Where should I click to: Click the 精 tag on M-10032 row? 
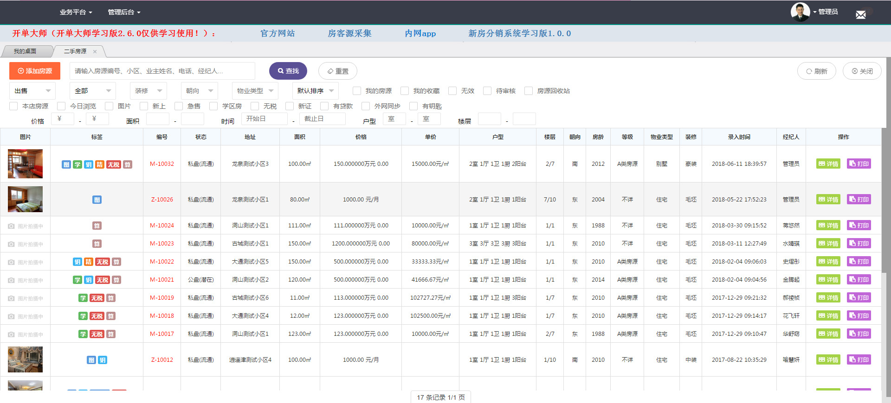(x=100, y=164)
